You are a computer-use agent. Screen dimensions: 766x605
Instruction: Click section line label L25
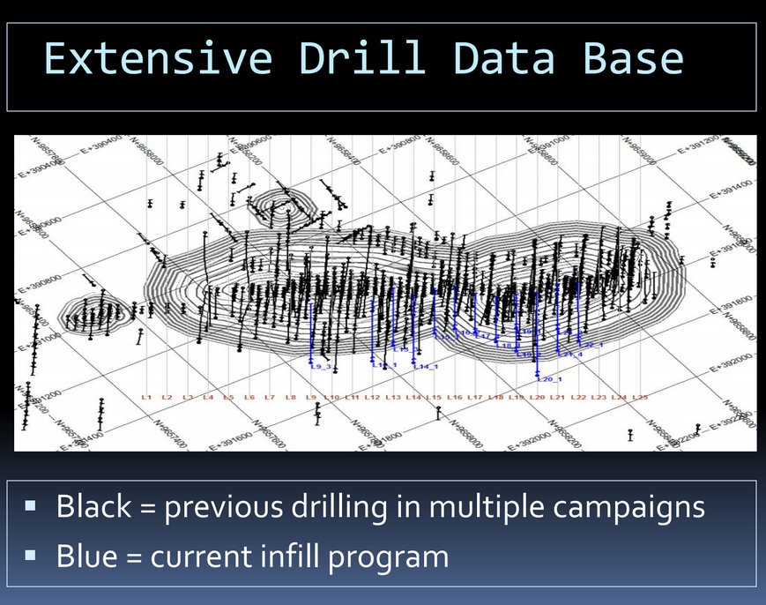tap(640, 397)
